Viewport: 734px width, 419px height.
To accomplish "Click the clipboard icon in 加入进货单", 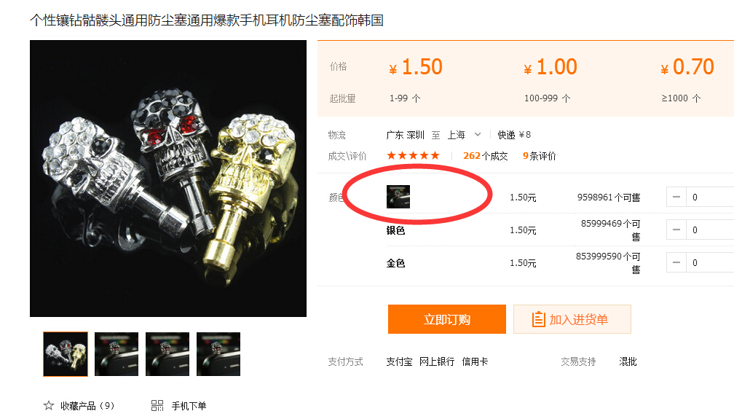I will 539,320.
